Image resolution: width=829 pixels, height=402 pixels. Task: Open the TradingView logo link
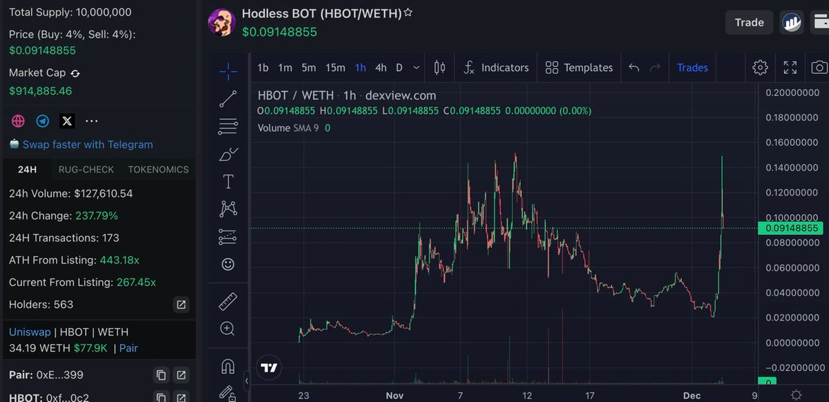point(269,368)
